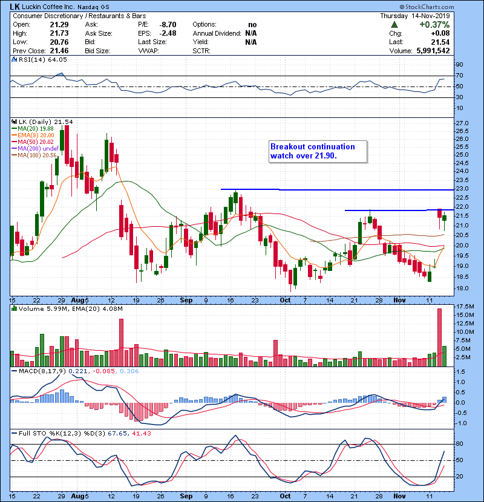Click the Prev Close value 21.46

click(59, 51)
